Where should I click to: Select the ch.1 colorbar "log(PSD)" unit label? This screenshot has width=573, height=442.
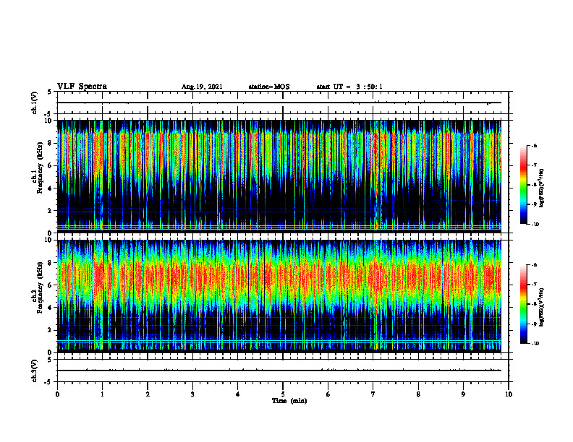click(x=542, y=188)
